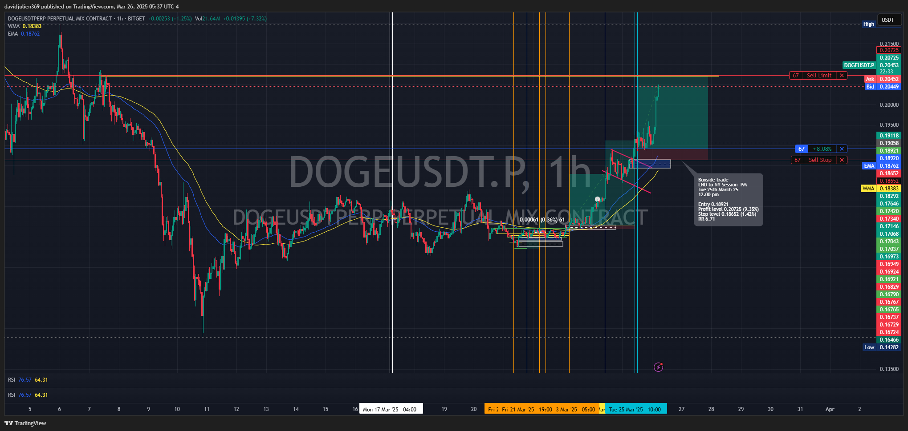The height and width of the screenshot is (431, 908).
Task: Click the purple lightning-bolt event icon
Action: [x=658, y=367]
